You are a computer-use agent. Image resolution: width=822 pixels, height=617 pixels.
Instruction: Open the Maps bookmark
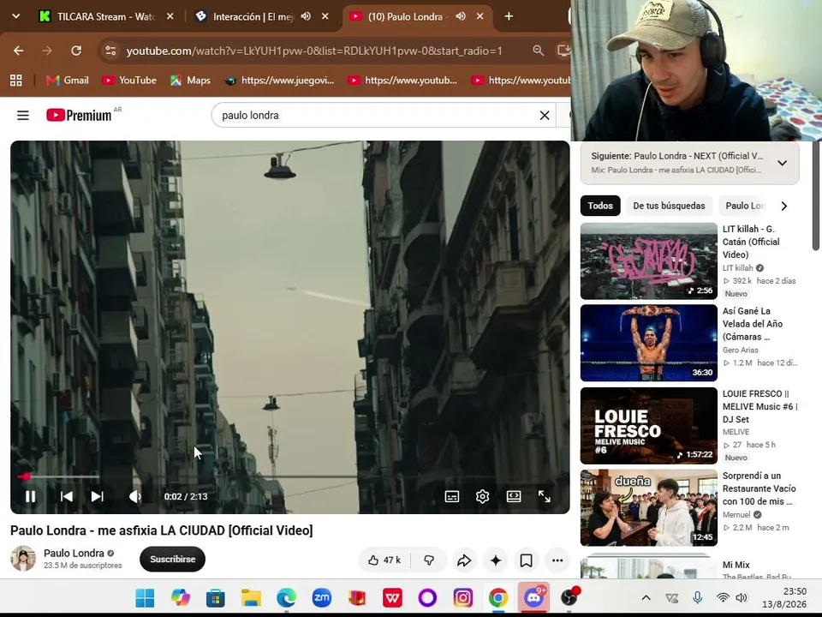[190, 81]
